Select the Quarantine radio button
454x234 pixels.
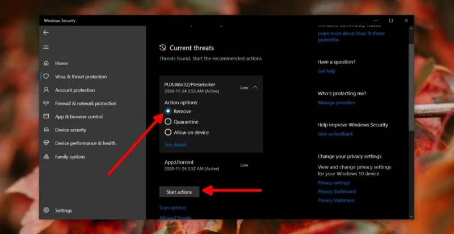pyautogui.click(x=168, y=122)
